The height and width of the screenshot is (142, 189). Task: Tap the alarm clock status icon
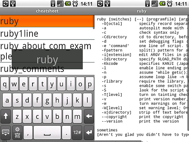pos(75,4)
